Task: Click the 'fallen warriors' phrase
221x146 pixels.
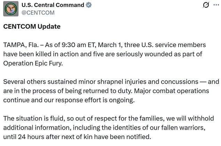Action: click(x=180, y=127)
